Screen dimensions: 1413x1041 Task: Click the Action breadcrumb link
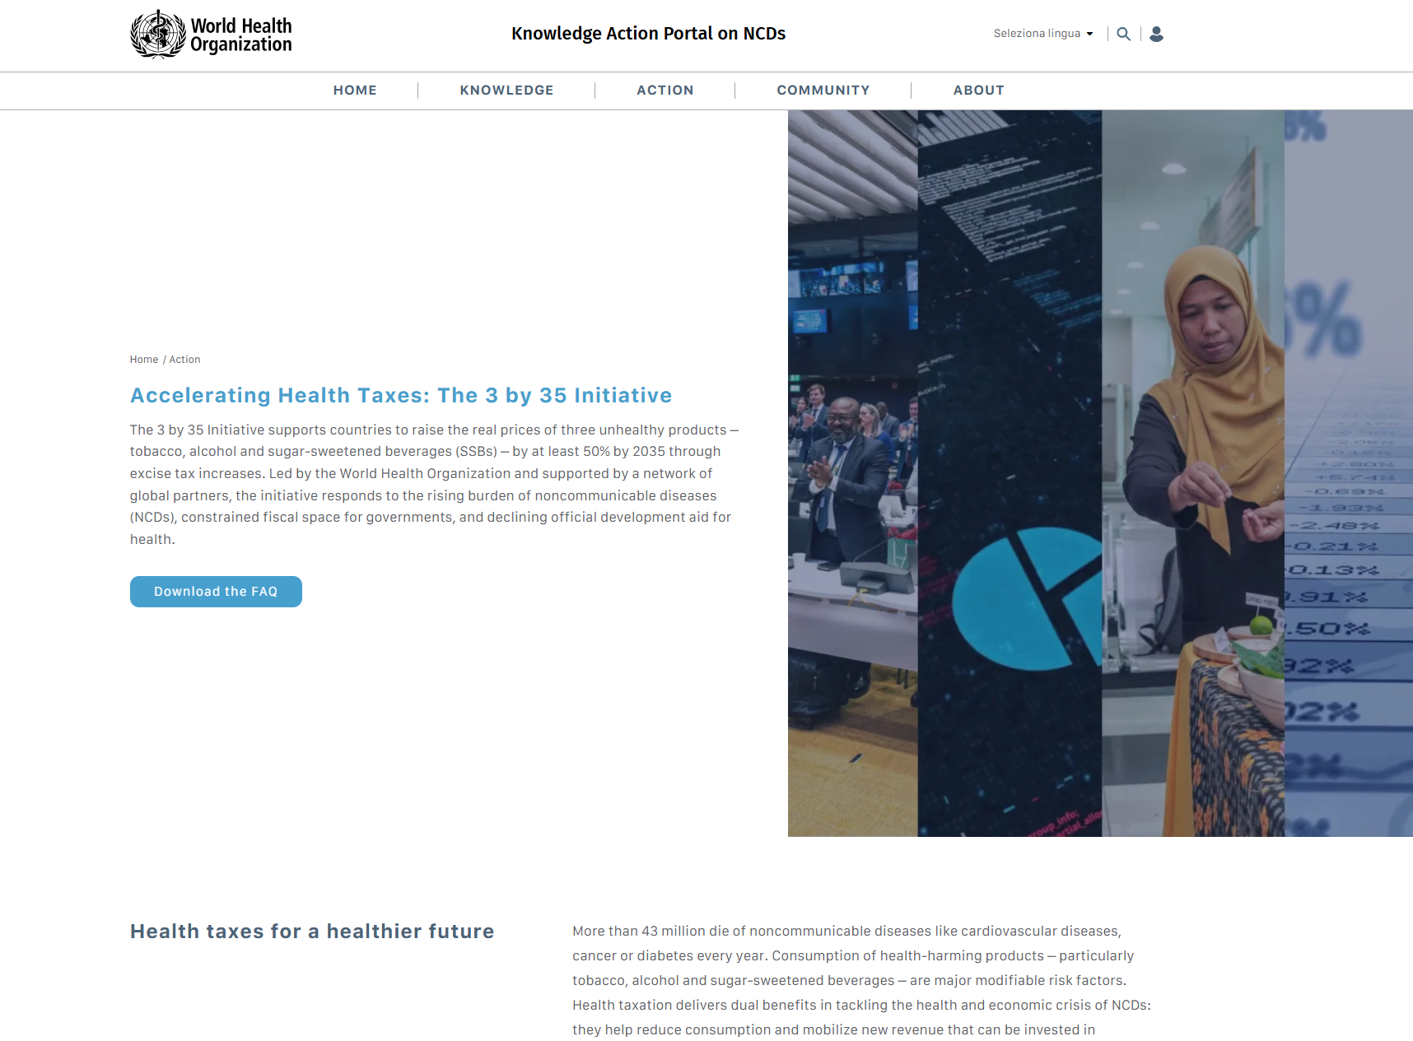184,360
